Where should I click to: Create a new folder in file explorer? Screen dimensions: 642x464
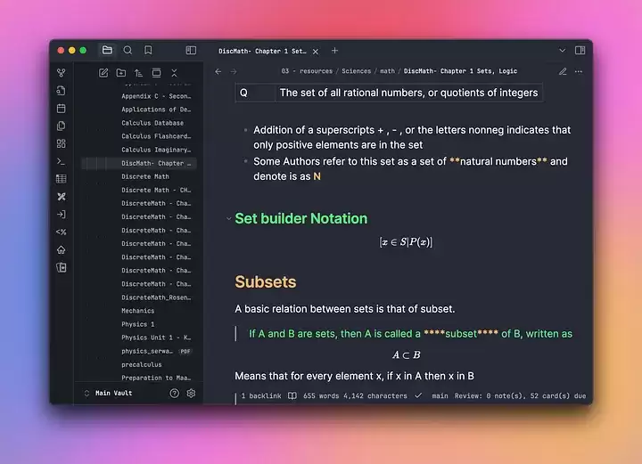click(x=121, y=72)
